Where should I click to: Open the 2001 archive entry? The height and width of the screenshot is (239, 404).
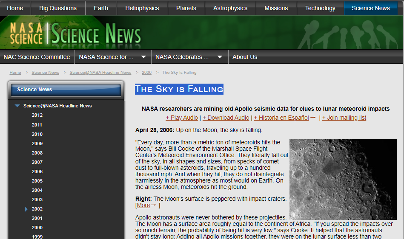[37, 218]
